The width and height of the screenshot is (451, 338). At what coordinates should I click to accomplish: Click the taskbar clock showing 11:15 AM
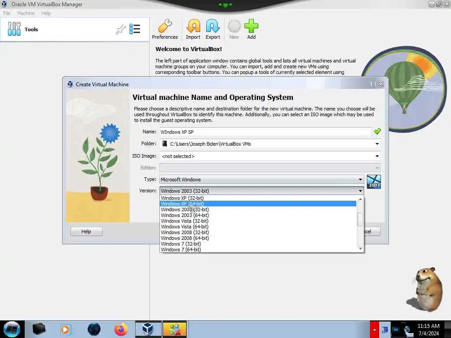428,329
